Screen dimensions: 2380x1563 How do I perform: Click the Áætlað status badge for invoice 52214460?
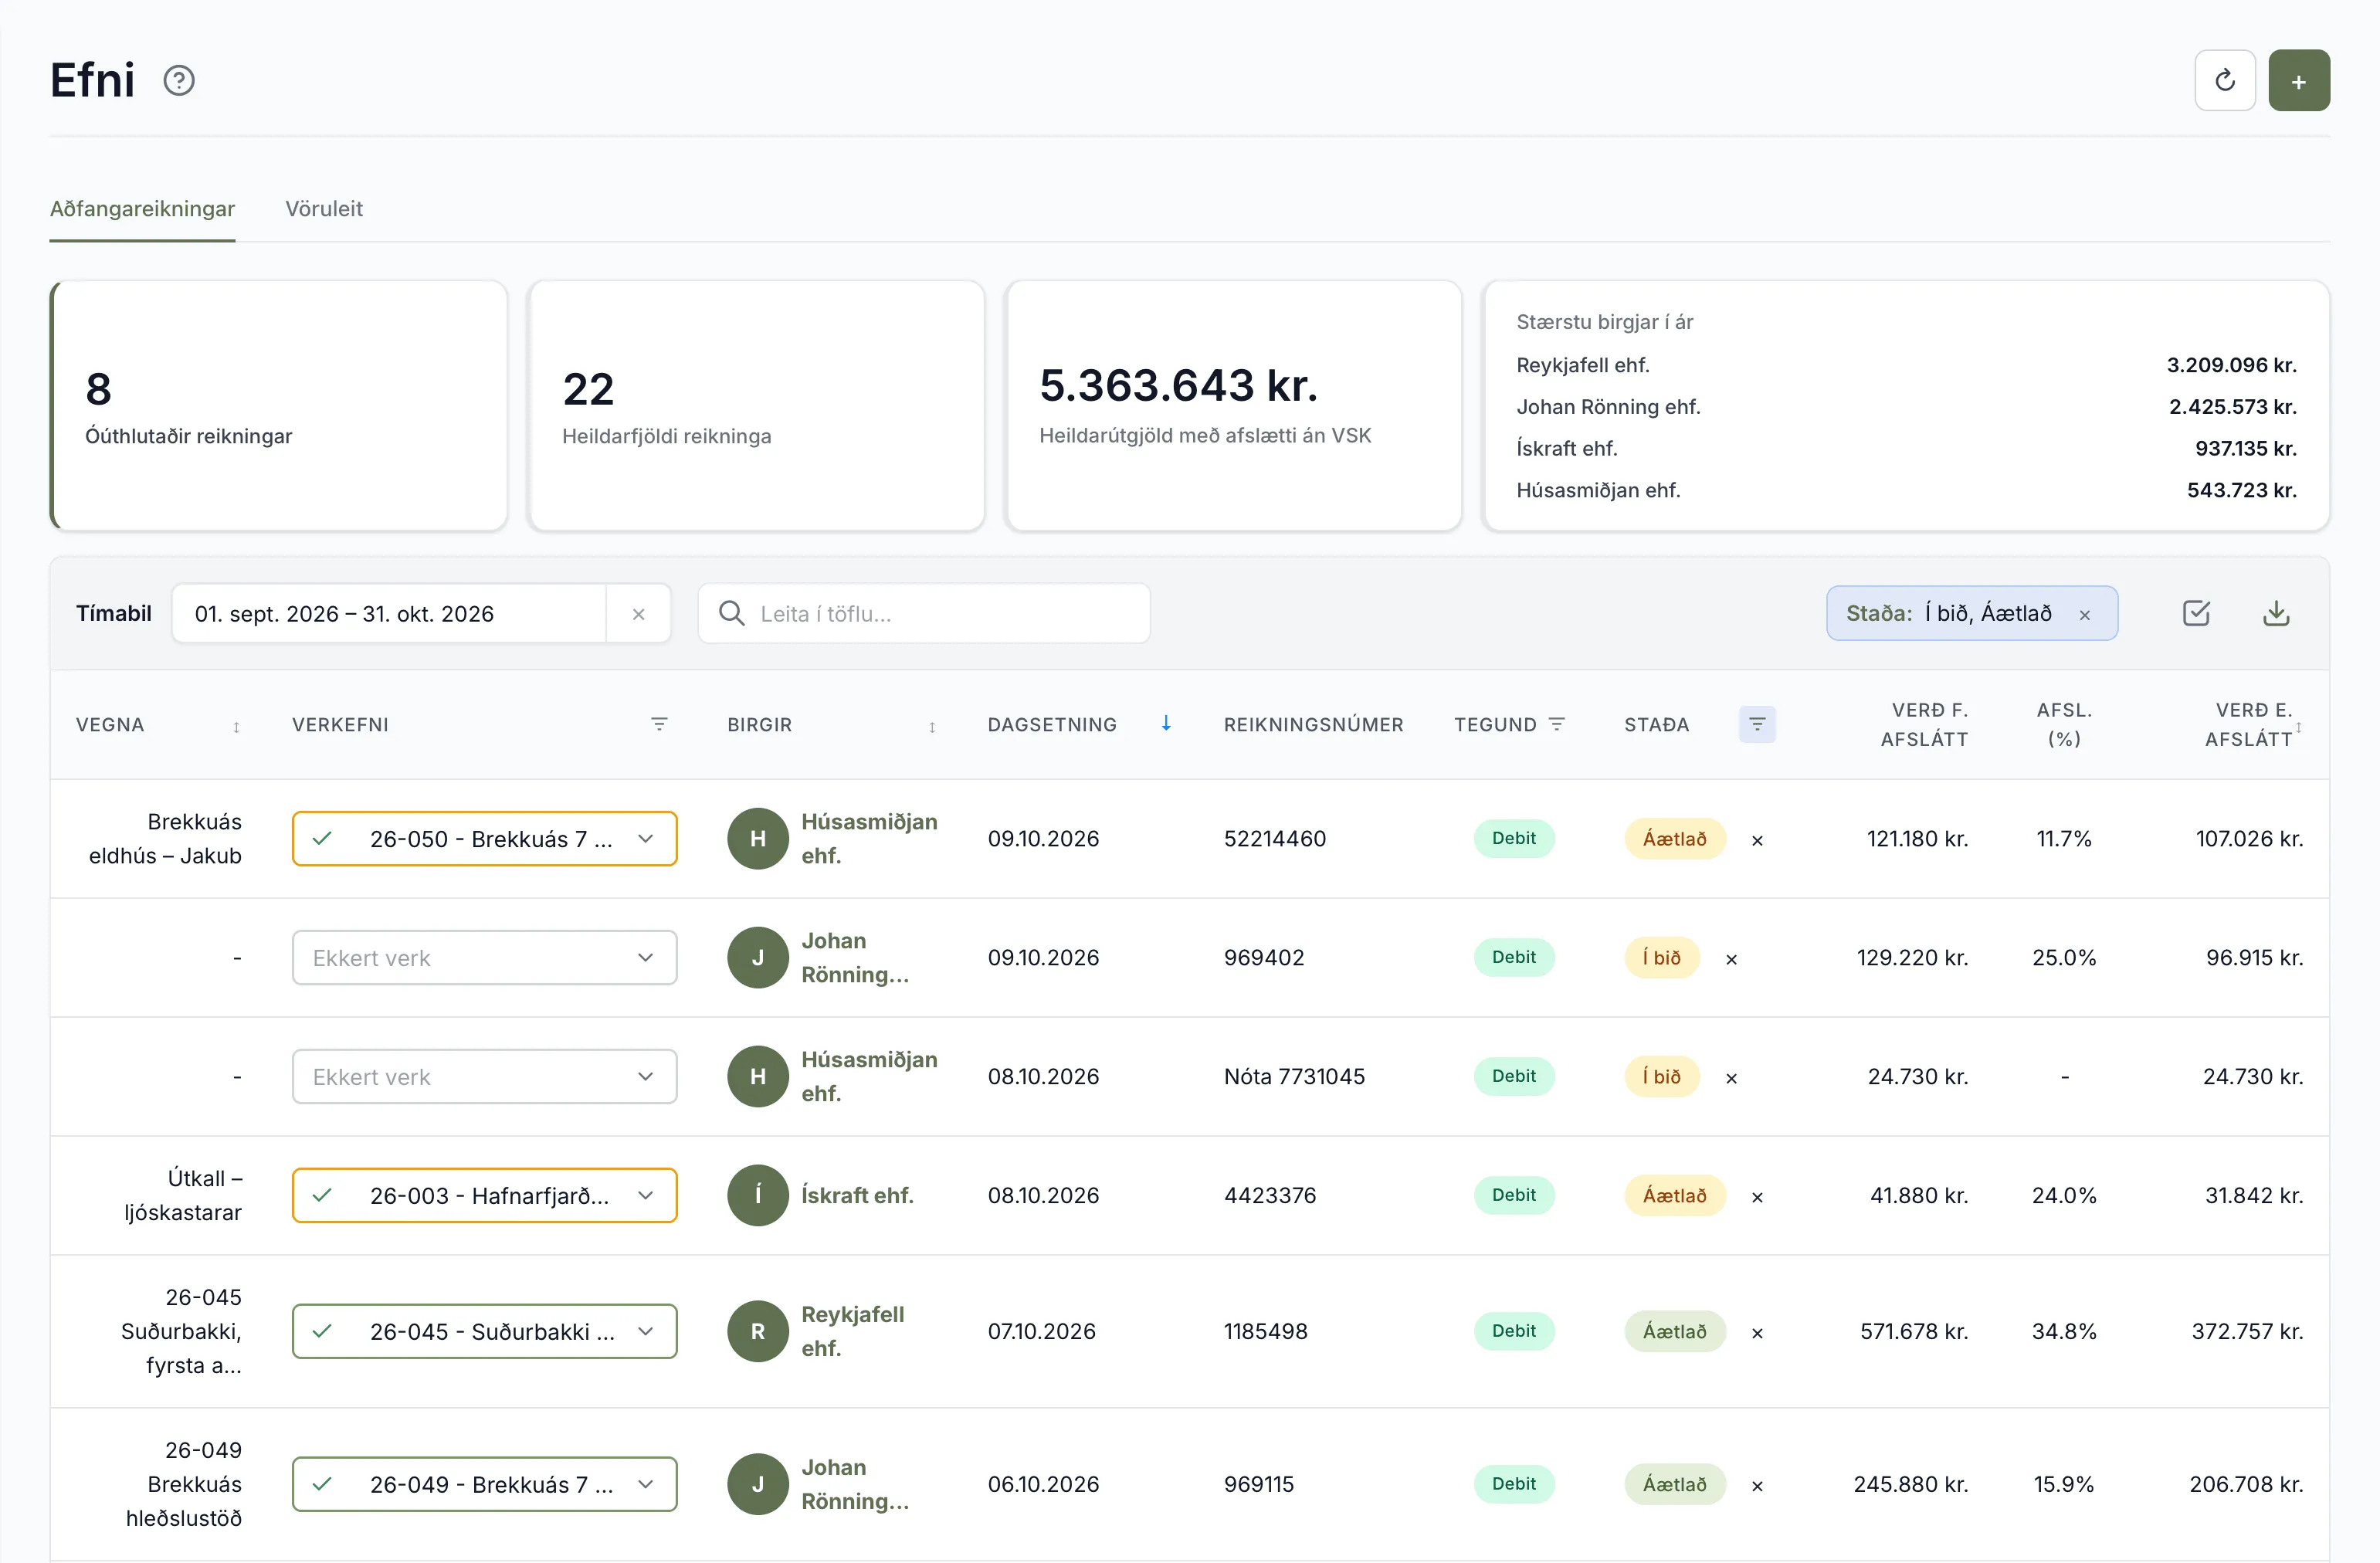click(x=1675, y=839)
